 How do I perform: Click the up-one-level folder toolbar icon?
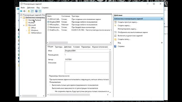[29, 11]
